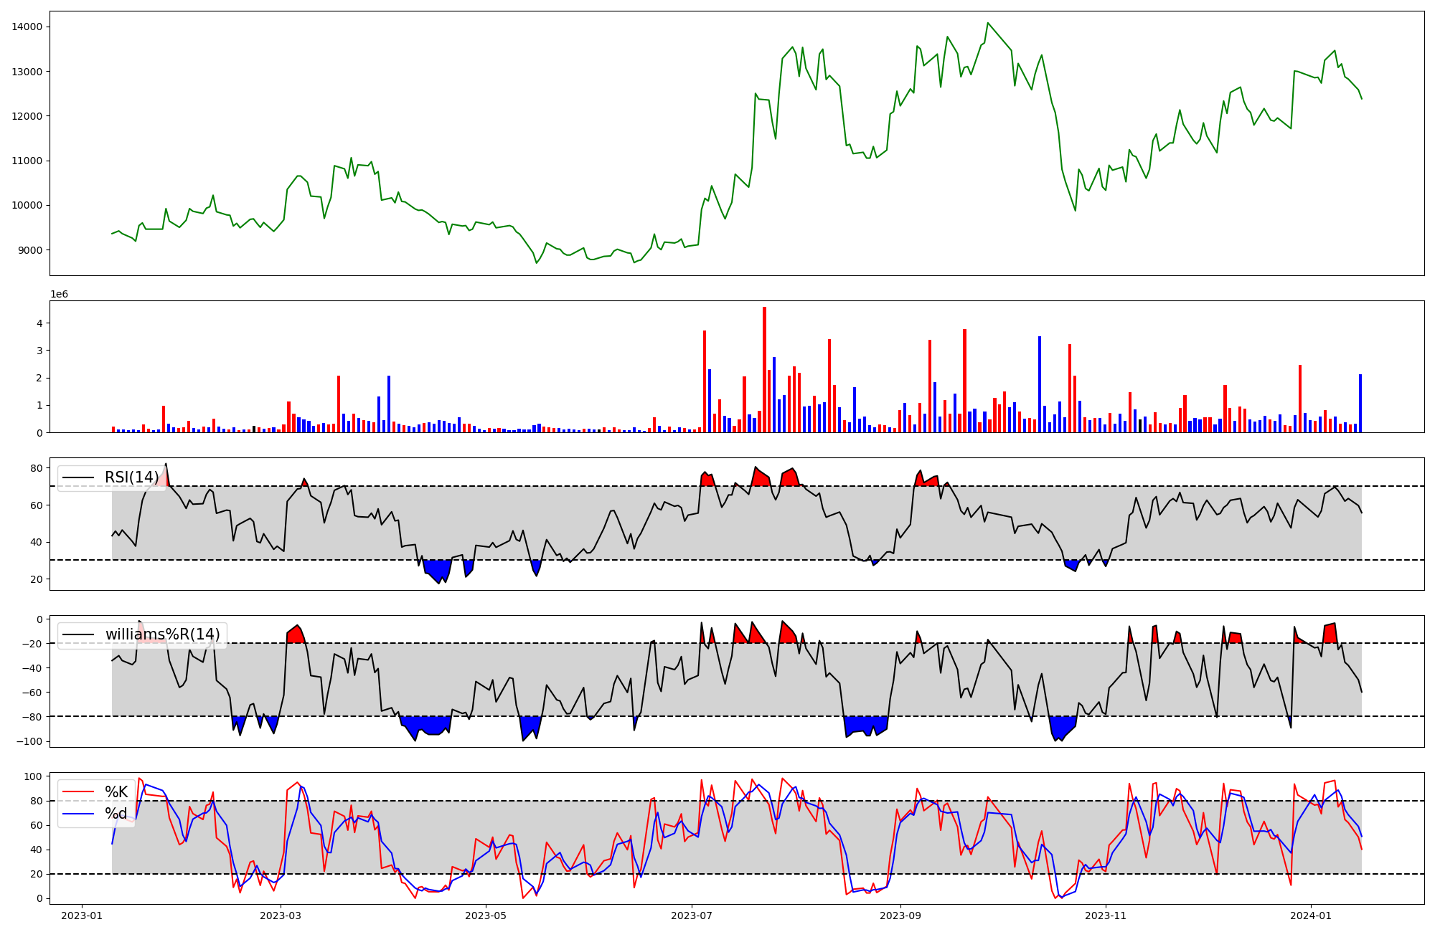
Task: Click the 14000 price axis tick label
Action: point(27,27)
